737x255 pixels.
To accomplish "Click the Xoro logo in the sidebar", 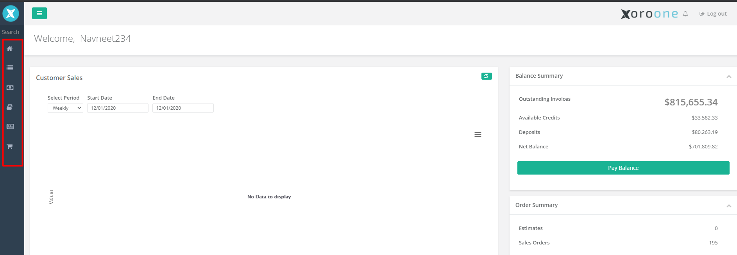I will pyautogui.click(x=11, y=13).
